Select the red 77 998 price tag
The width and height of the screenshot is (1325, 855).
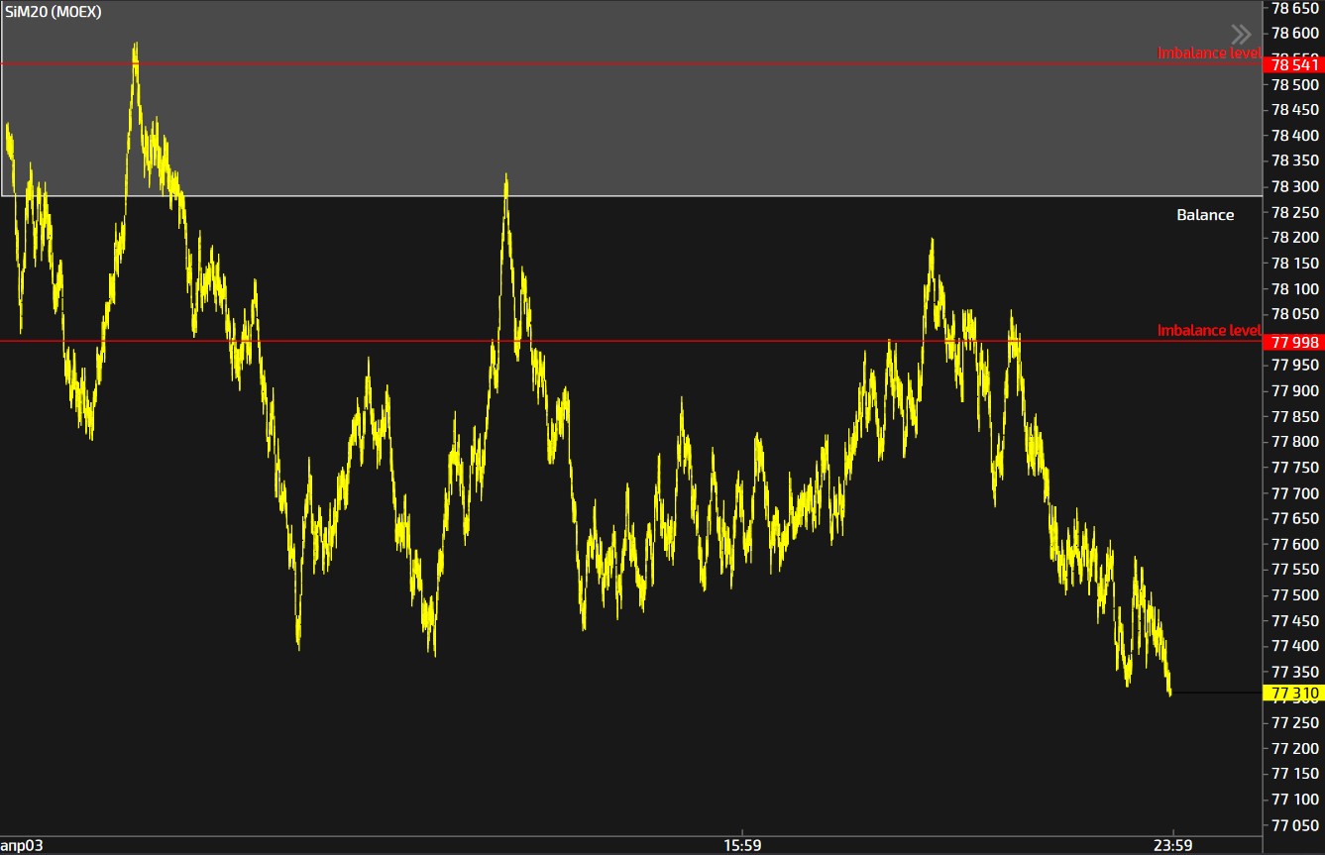click(1294, 342)
